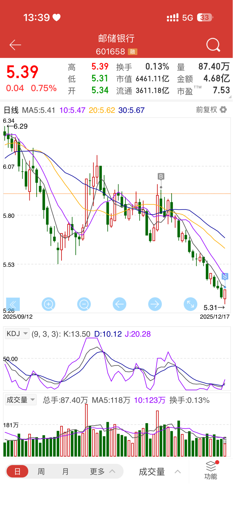
Task: Tap volume 10:123万 label
Action: click(150, 400)
